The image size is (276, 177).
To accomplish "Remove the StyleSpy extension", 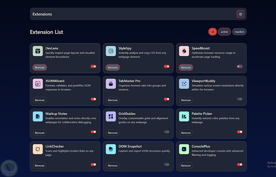I will coord(113,67).
